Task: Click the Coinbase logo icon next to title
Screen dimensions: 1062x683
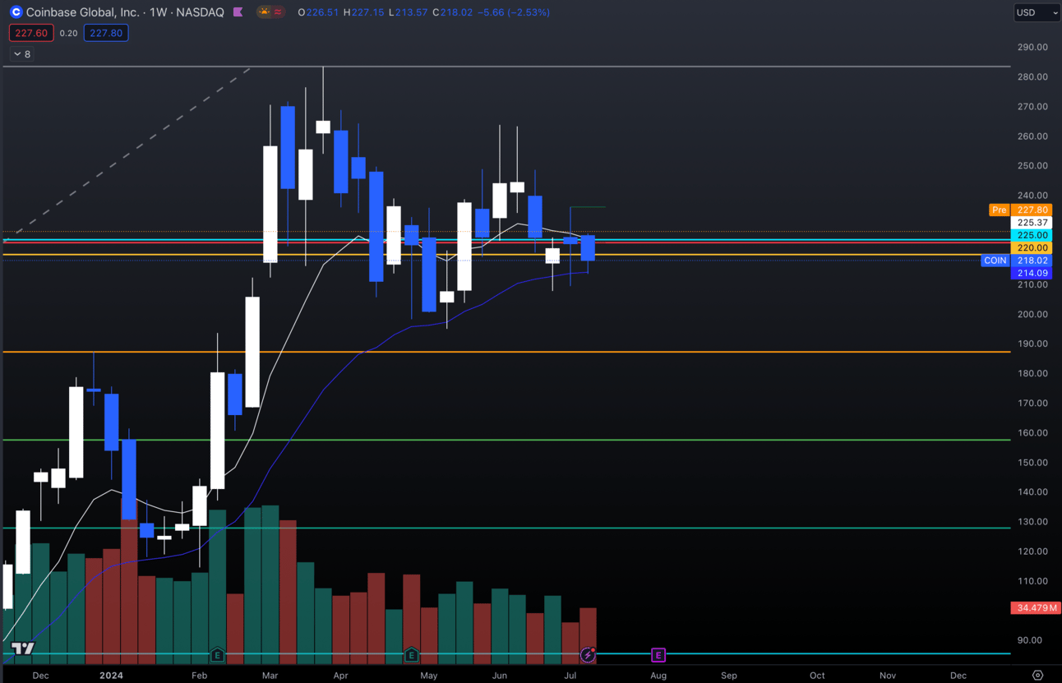Action: [x=16, y=12]
